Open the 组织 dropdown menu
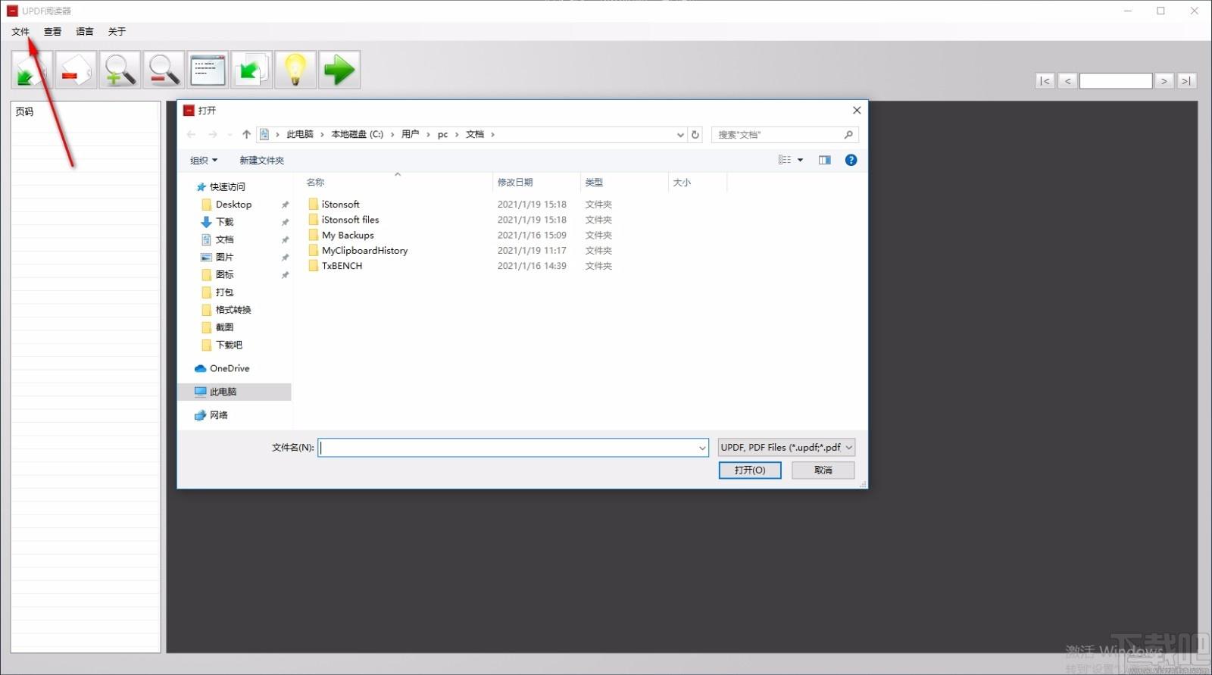This screenshot has height=675, width=1212. tap(204, 161)
